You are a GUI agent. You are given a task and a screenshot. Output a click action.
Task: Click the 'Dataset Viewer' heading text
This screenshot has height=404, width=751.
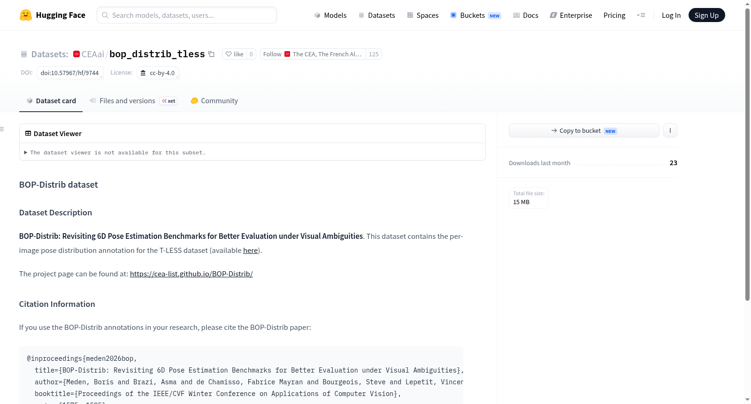click(58, 134)
